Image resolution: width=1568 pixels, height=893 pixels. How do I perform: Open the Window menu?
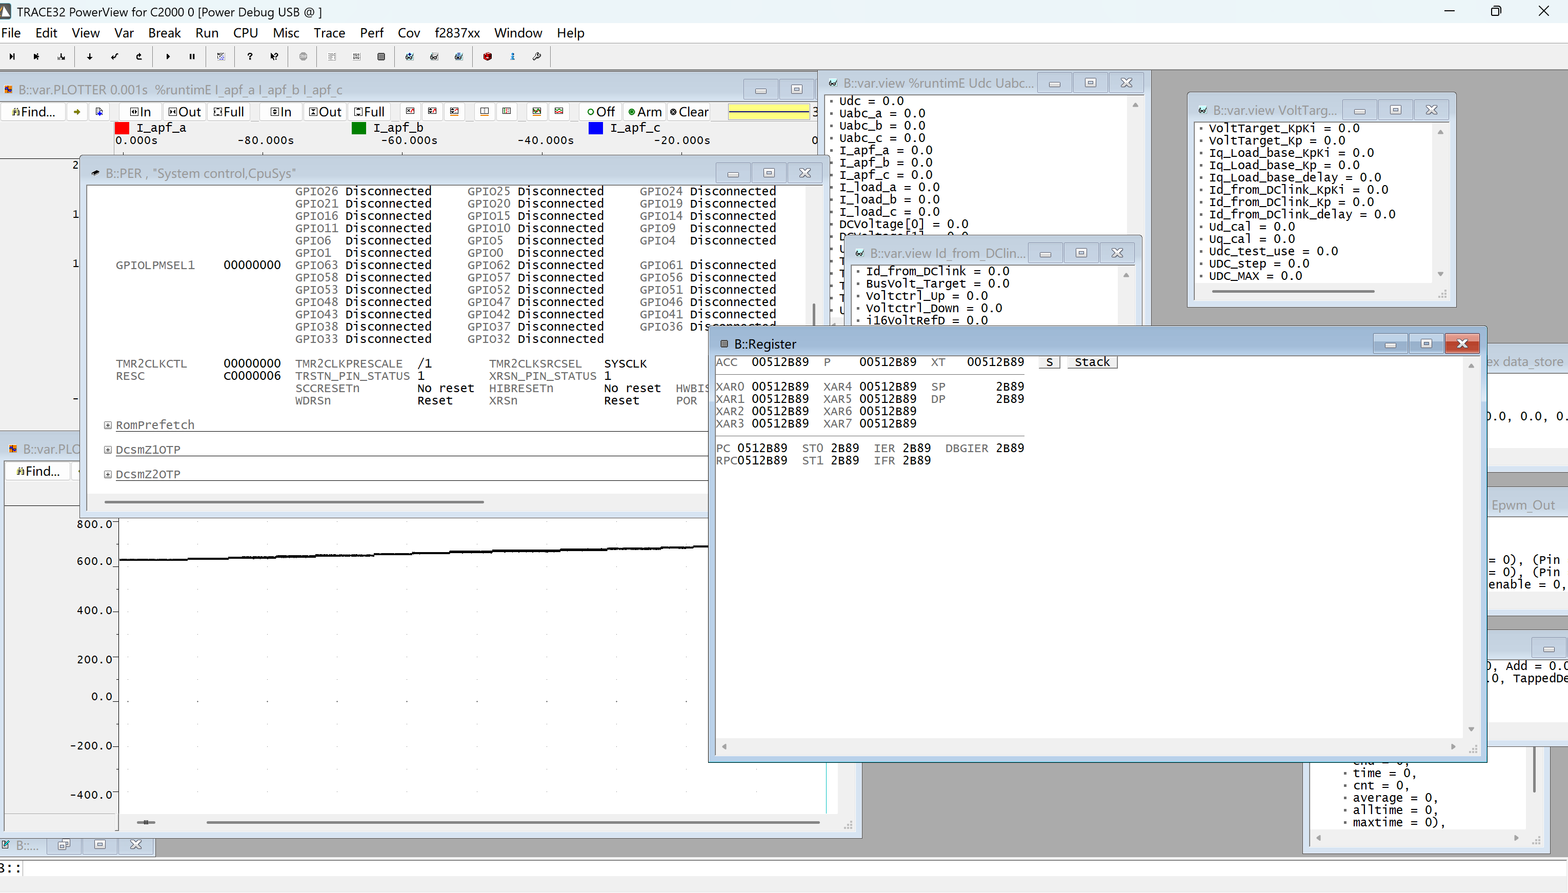[x=518, y=33]
